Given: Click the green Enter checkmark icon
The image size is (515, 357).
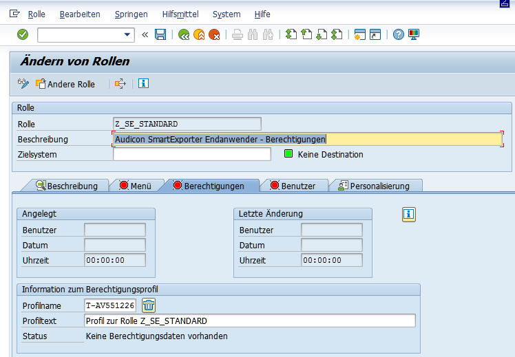Looking at the screenshot, I should (x=23, y=34).
